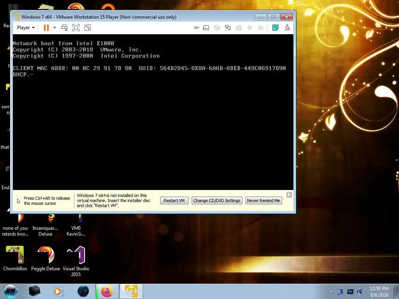Enter full screen mode
The height and width of the screenshot is (299, 399).
[76, 28]
